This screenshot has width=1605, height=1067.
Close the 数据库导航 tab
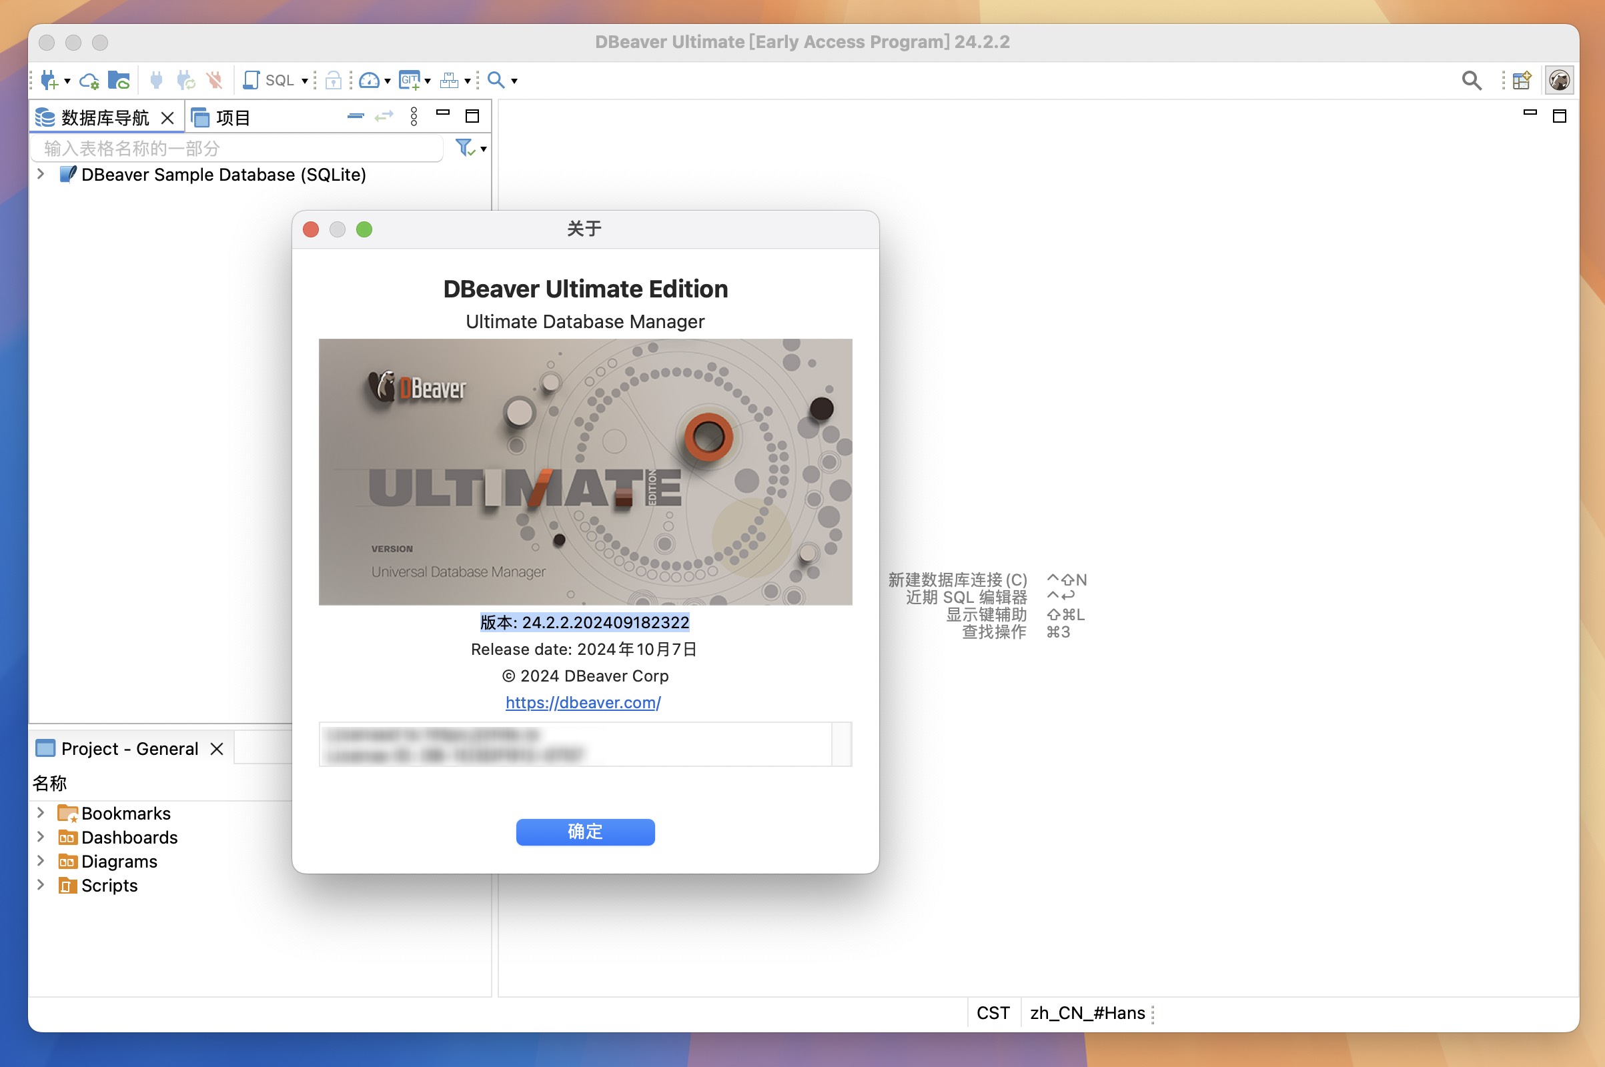coord(167,118)
